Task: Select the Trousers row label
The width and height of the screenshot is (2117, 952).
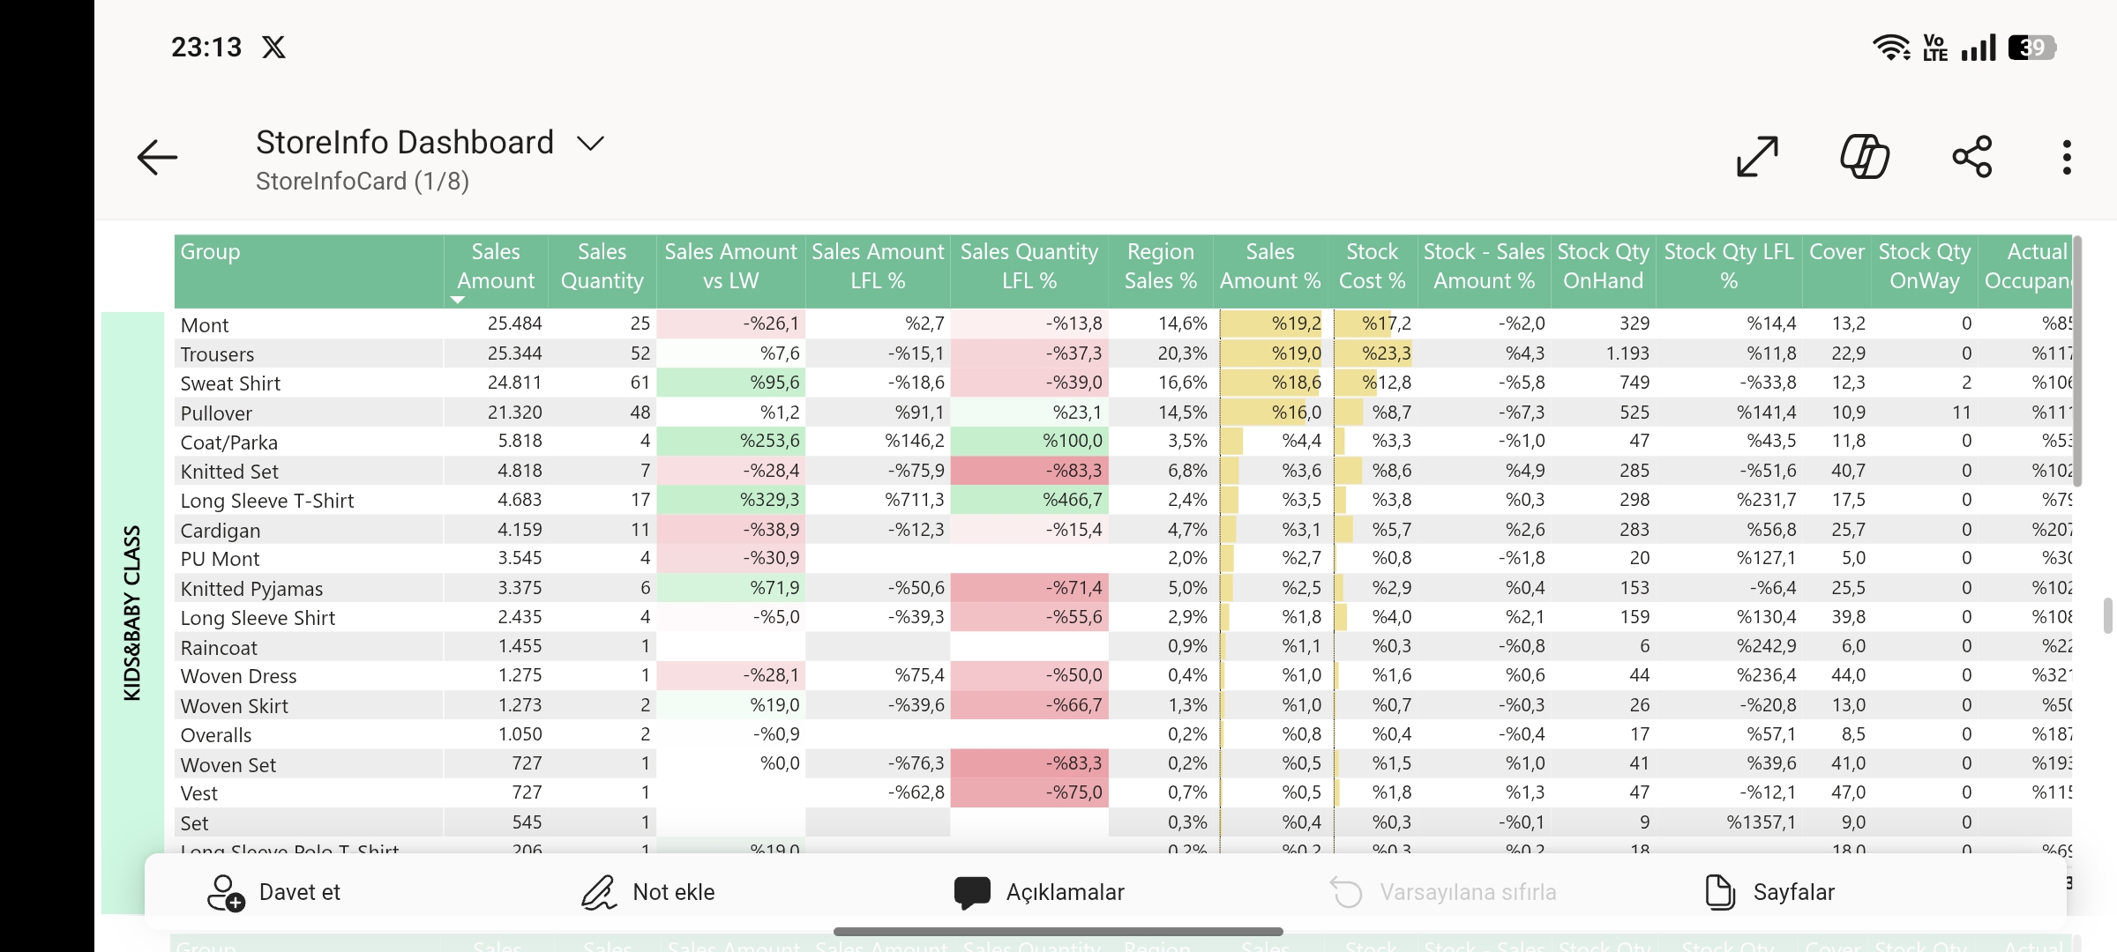Action: (217, 354)
